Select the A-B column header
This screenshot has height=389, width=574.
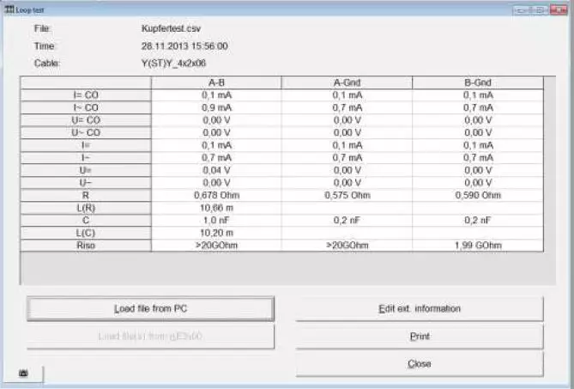tap(216, 82)
